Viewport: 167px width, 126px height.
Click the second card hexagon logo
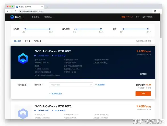coord(23,113)
